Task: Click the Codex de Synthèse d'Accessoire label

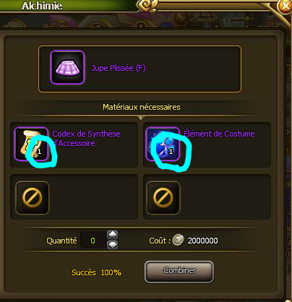Action: pos(86,139)
